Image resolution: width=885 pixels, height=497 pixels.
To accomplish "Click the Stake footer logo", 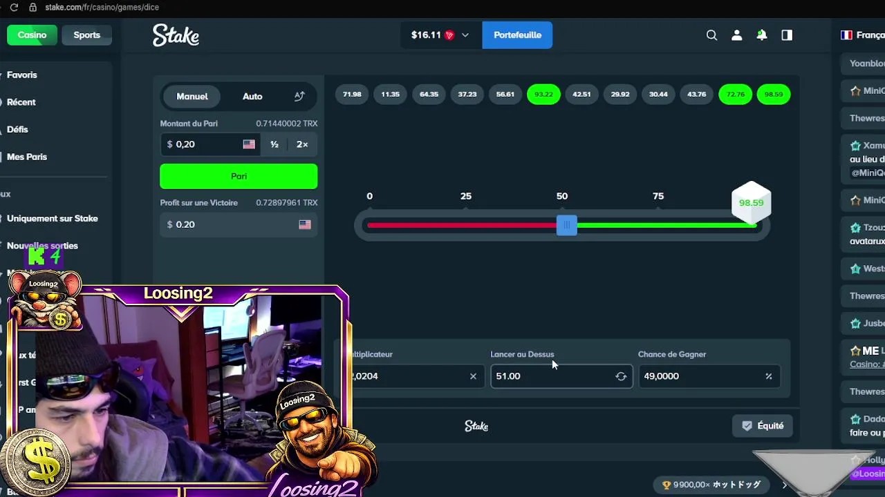I will [x=476, y=426].
